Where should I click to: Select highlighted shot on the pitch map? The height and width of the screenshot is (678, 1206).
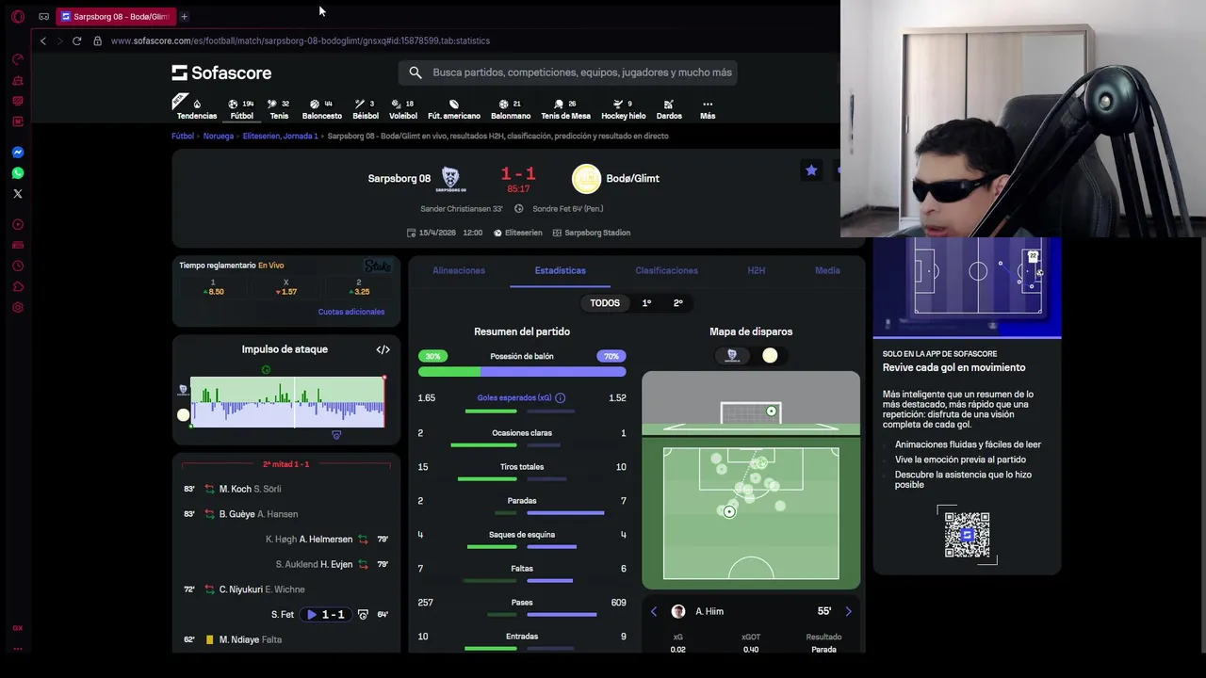tap(728, 511)
